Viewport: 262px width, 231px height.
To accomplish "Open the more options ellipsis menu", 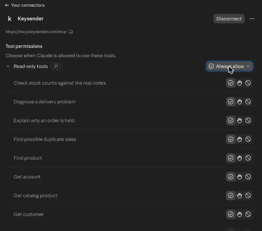I will tap(252, 19).
